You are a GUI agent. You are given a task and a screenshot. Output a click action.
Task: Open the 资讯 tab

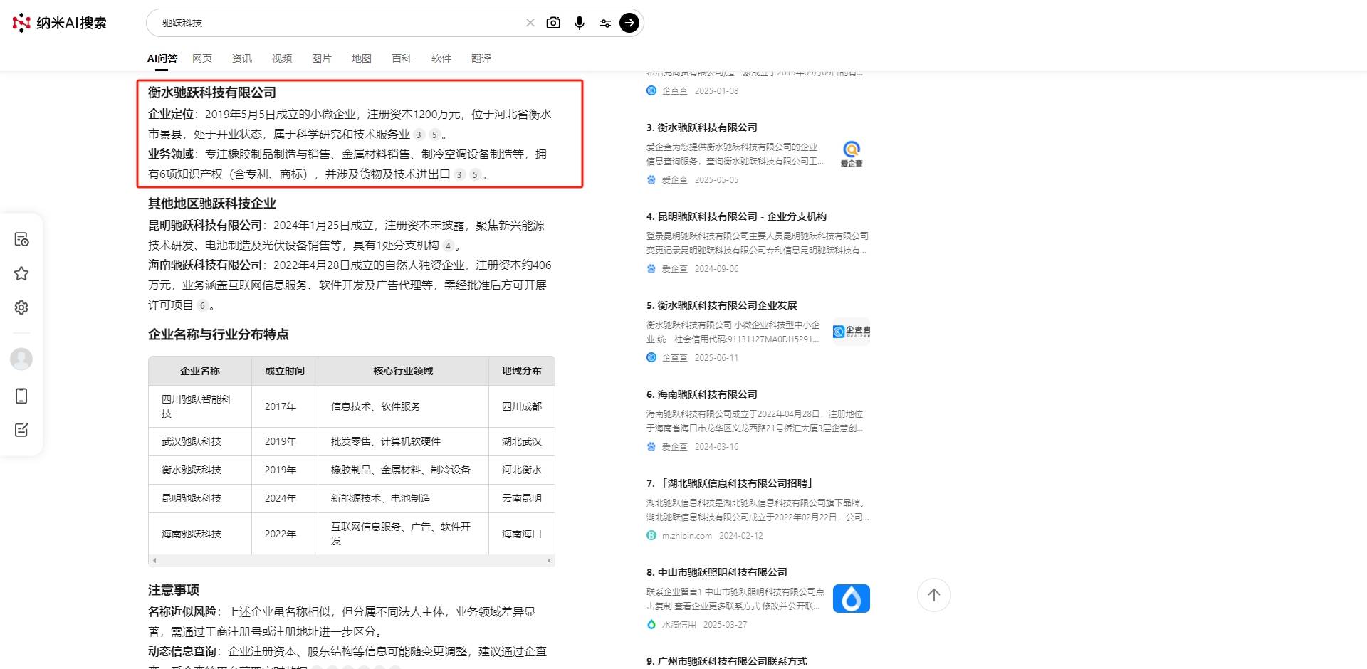click(242, 58)
